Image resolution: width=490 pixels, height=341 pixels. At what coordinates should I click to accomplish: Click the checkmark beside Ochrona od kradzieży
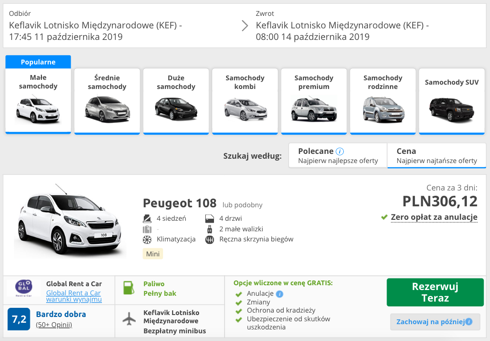(239, 311)
